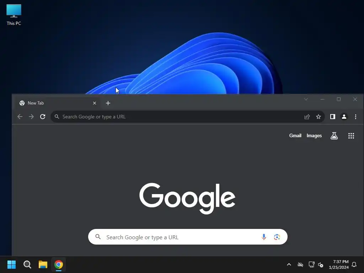Minimize the Chrome window
The image size is (364, 273).
pos(322,99)
